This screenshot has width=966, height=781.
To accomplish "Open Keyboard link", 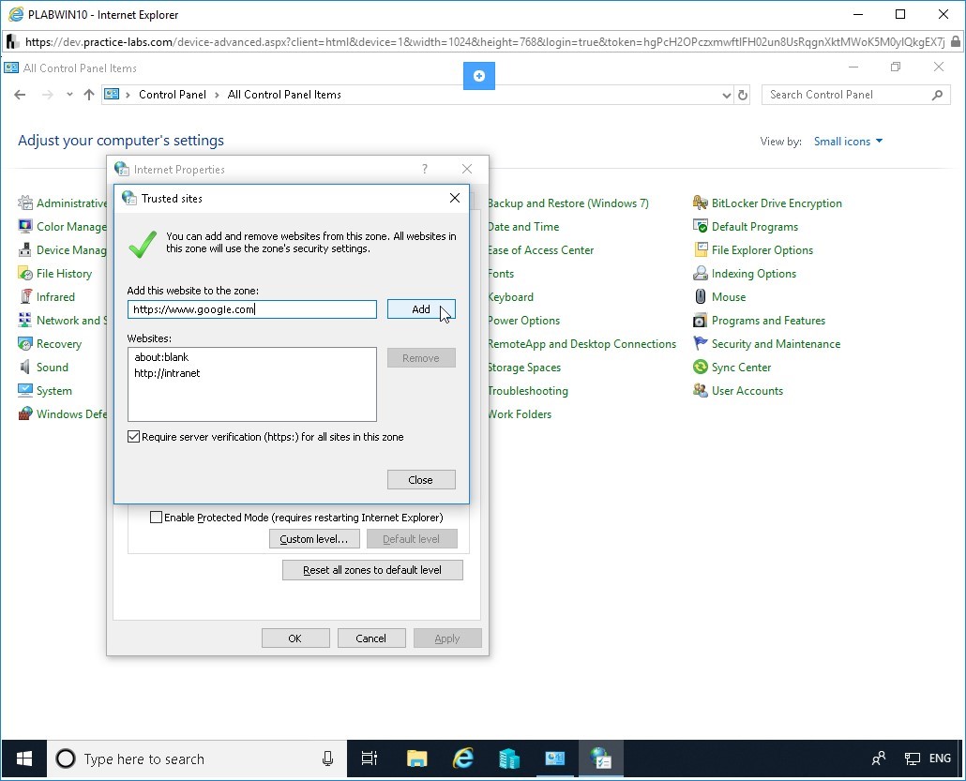I will (x=511, y=297).
